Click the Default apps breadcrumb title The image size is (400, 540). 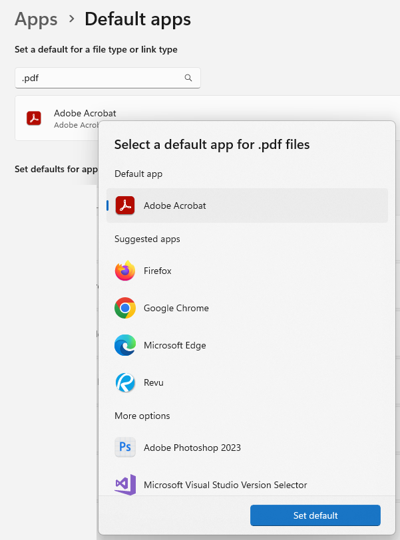138,19
